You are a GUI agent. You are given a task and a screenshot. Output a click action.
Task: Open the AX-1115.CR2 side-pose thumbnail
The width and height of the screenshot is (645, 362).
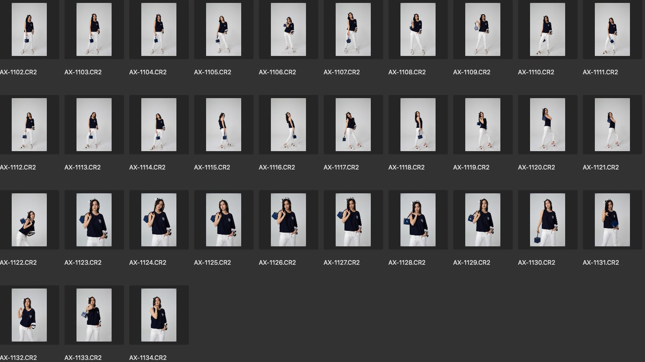click(x=224, y=125)
